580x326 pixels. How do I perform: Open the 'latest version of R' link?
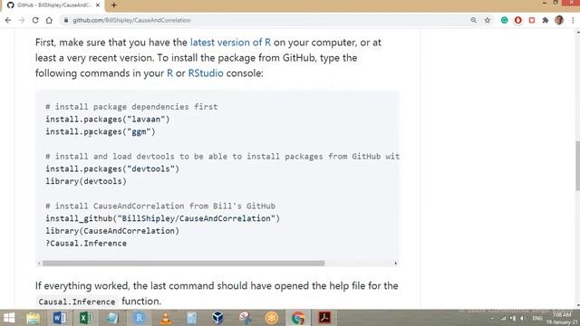[230, 43]
